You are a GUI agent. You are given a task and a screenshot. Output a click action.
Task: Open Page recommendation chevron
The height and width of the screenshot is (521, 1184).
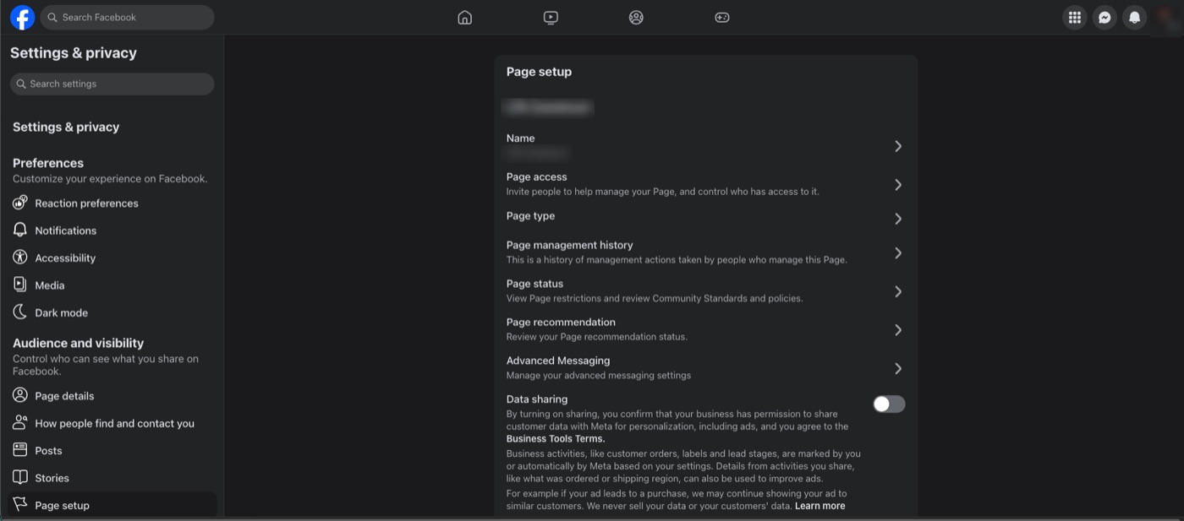pyautogui.click(x=898, y=329)
